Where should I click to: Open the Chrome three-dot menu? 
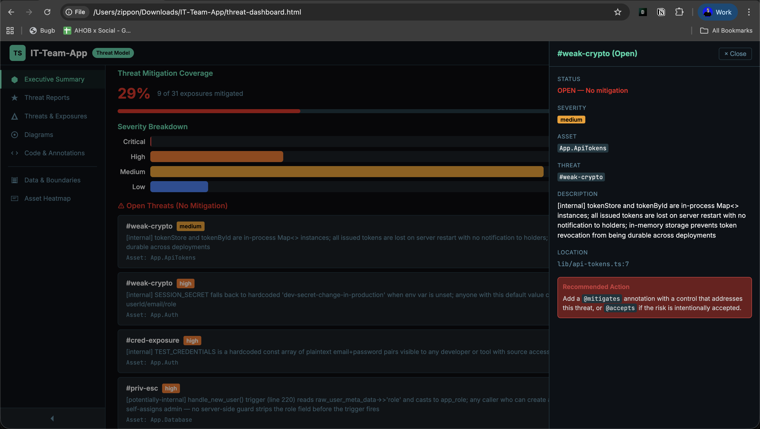coord(749,12)
